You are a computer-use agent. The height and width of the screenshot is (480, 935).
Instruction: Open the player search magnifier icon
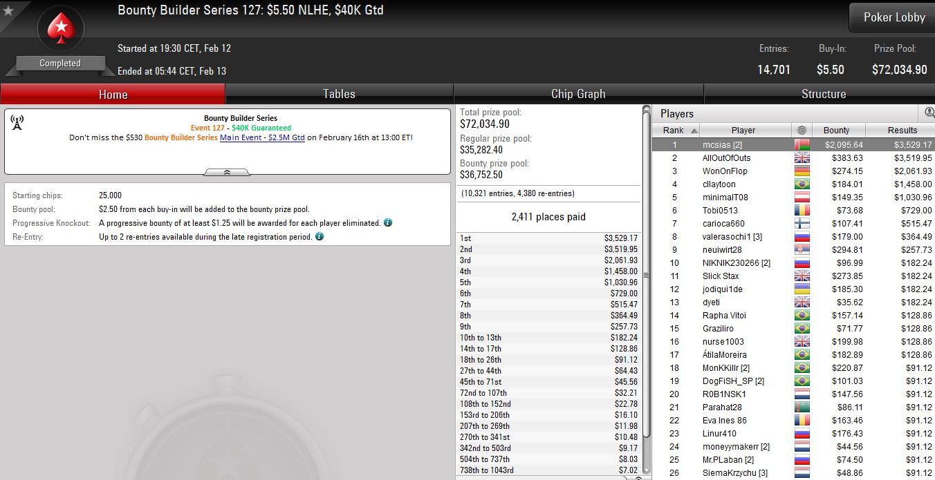(x=929, y=113)
